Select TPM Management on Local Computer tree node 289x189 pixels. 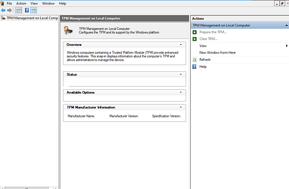point(31,18)
